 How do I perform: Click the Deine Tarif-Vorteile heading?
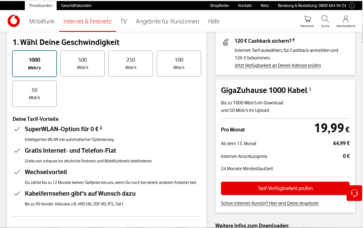[x=35, y=119]
